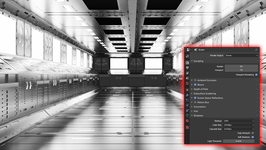The image size is (266, 150).
Task: Click the Shadows panel drag grip
Action: (x=257, y=116)
